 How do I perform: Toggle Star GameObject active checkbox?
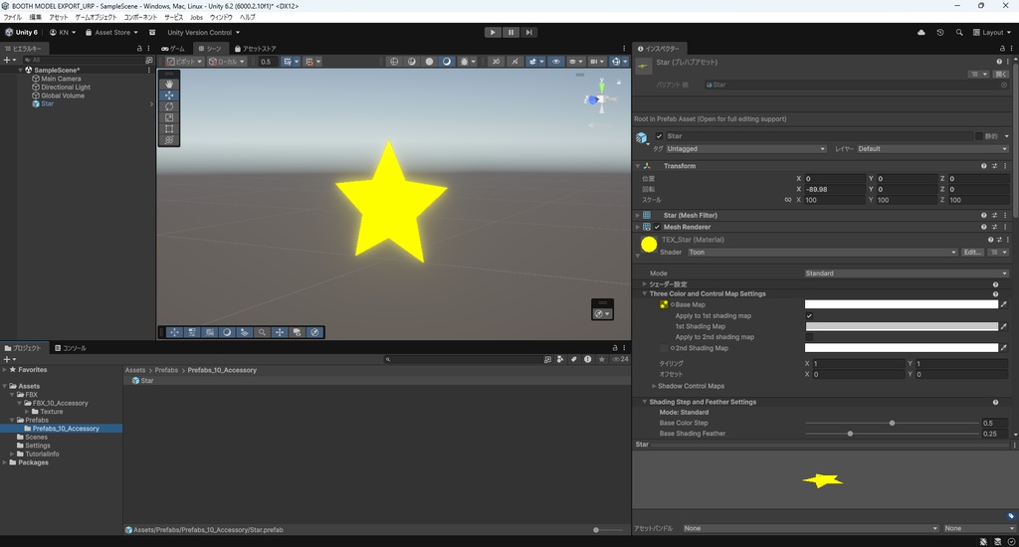(659, 136)
